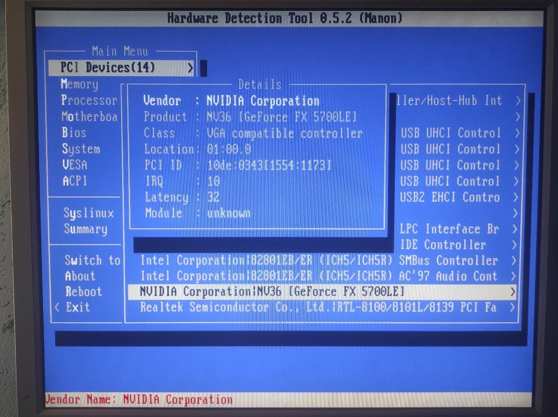The image size is (558, 417).
Task: Click Exit in the main menu
Action: click(78, 307)
